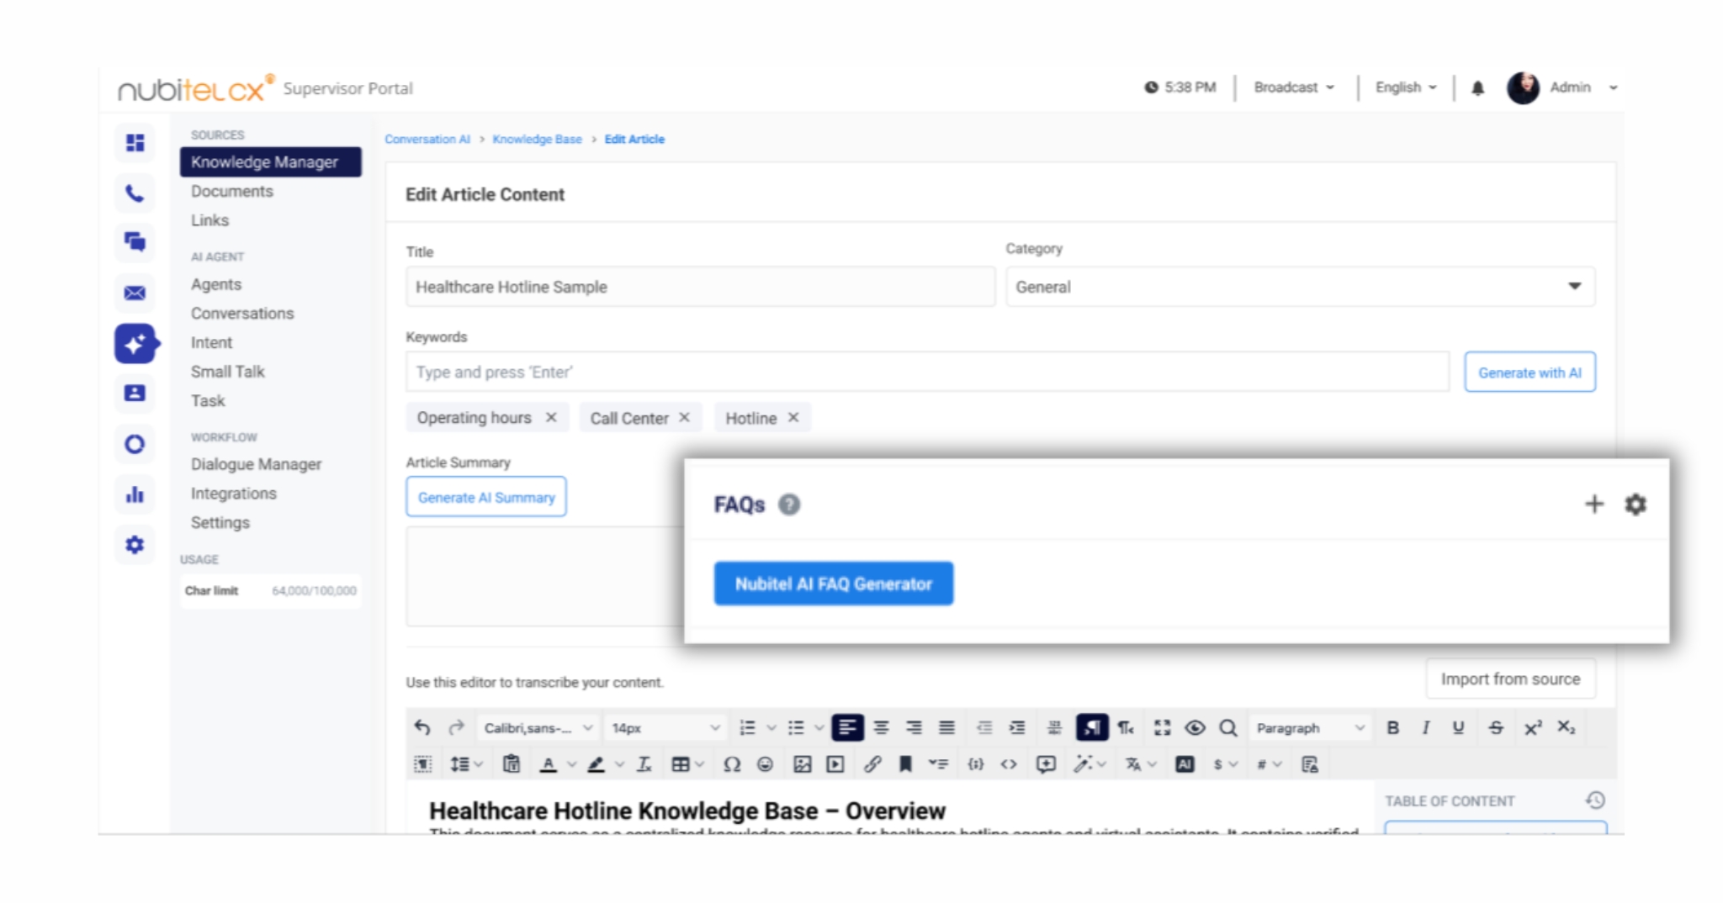
Task: Select Documents under Sources
Action: tap(231, 191)
